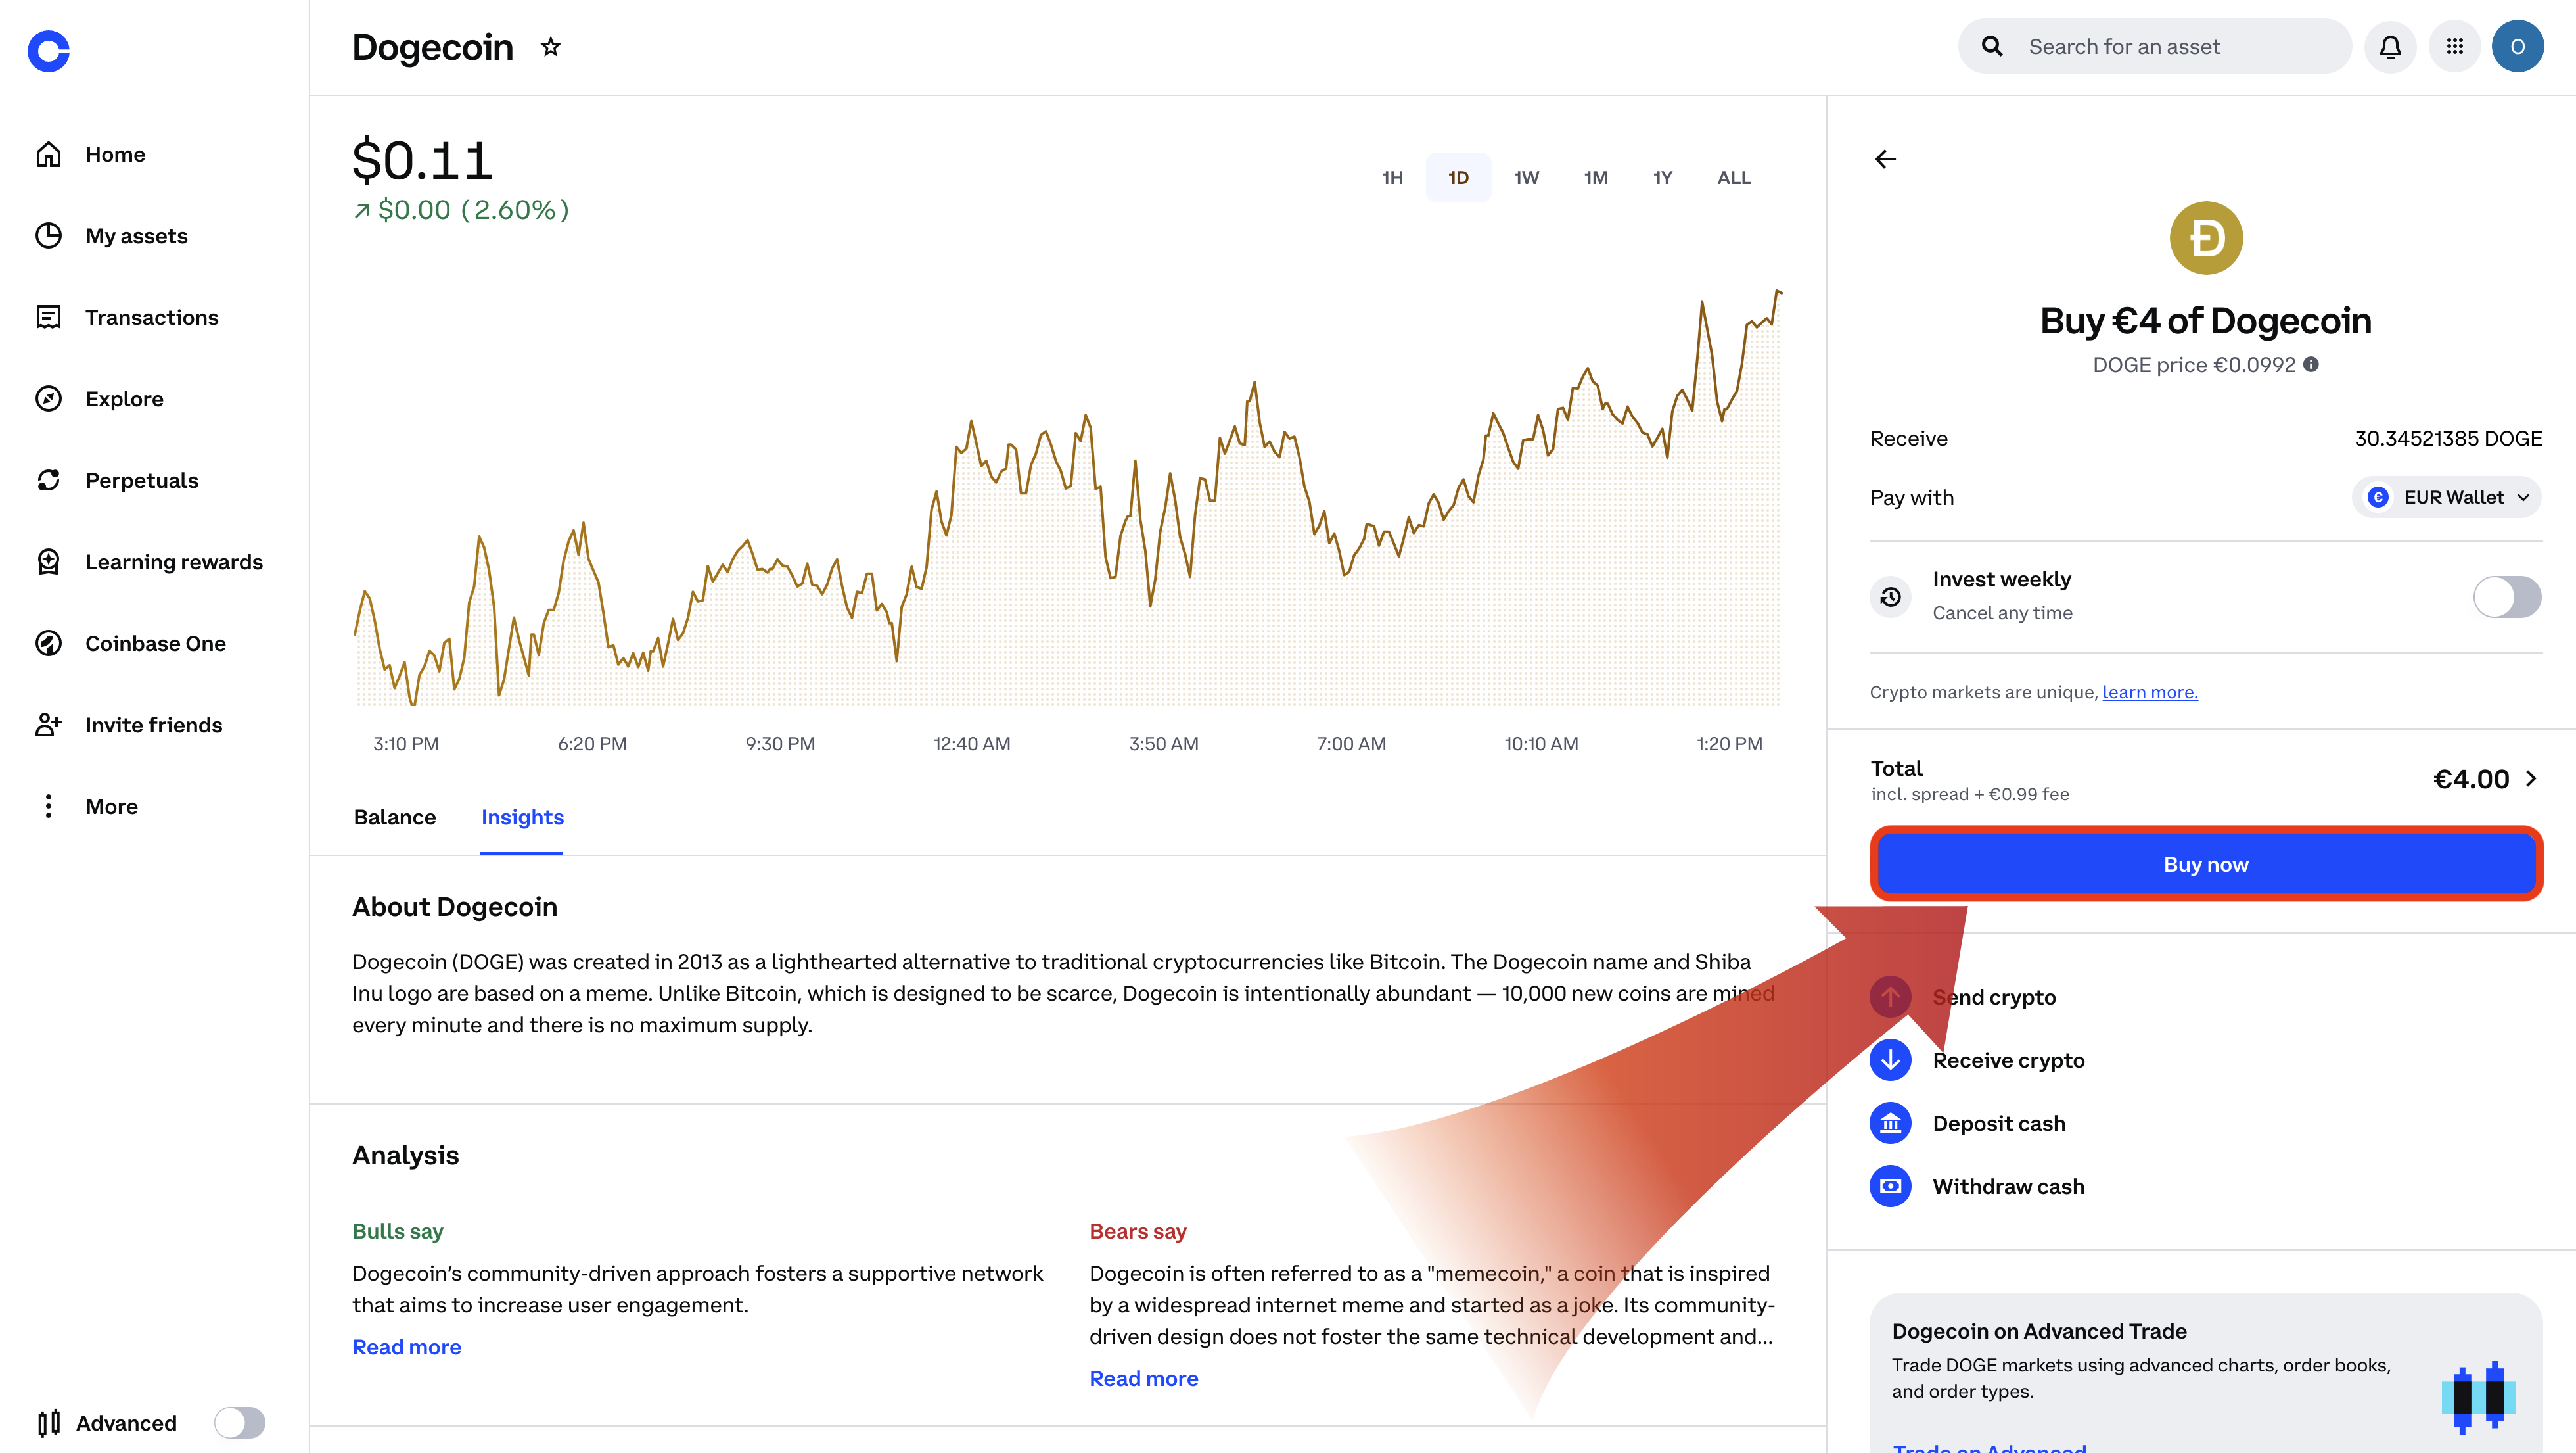Open the EUR Wallet payment dropdown
Viewport: 2576px width, 1453px height.
click(2446, 497)
